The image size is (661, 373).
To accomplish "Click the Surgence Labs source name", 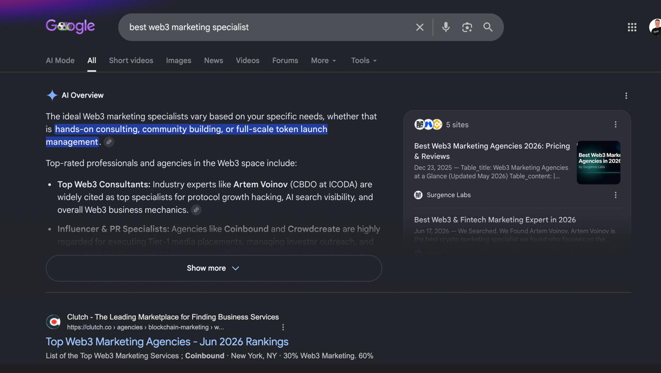I will [448, 195].
